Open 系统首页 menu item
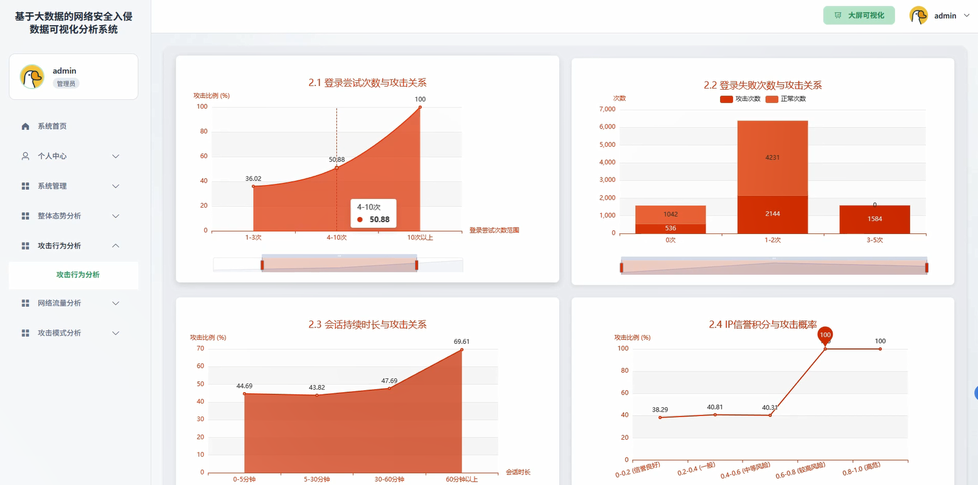 tap(73, 126)
